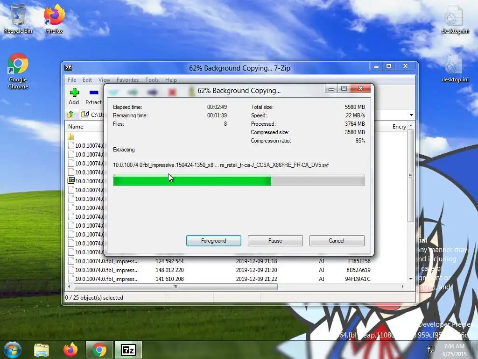Image resolution: width=478 pixels, height=359 pixels.
Task: Click the Foreground button
Action: pos(214,241)
